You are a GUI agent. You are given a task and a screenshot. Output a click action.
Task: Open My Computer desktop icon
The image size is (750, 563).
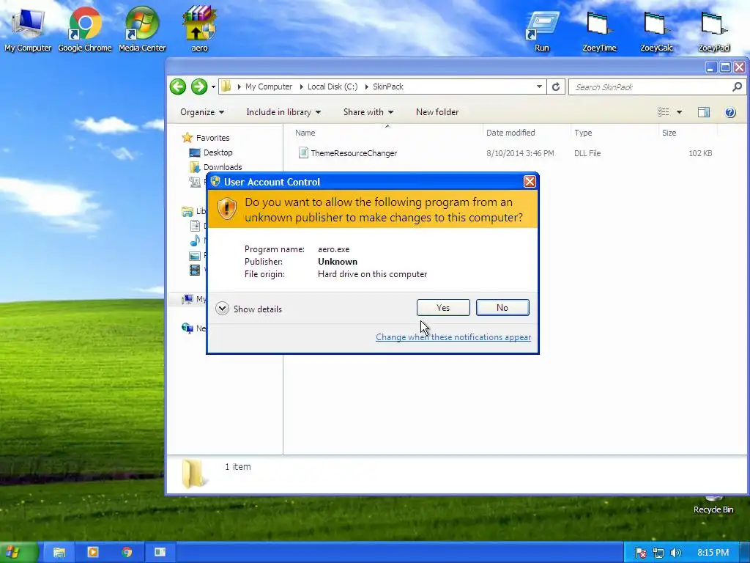point(28,28)
